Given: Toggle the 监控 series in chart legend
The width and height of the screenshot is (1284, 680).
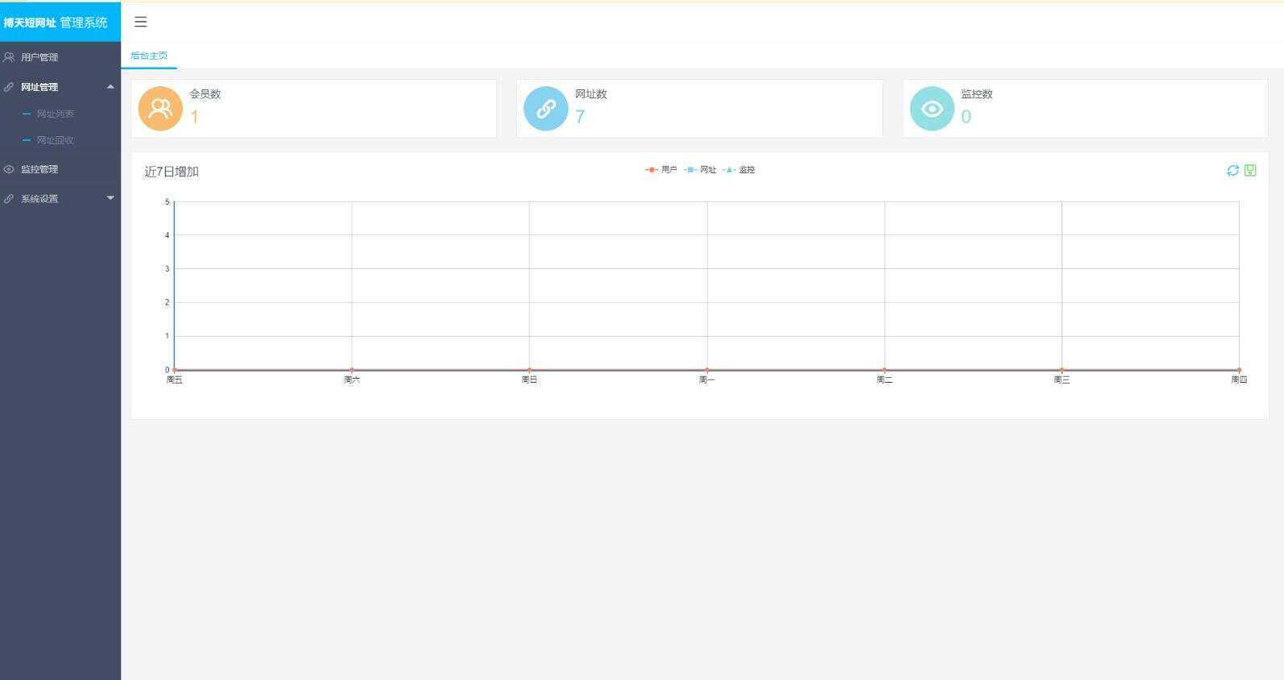Looking at the screenshot, I should (739, 170).
